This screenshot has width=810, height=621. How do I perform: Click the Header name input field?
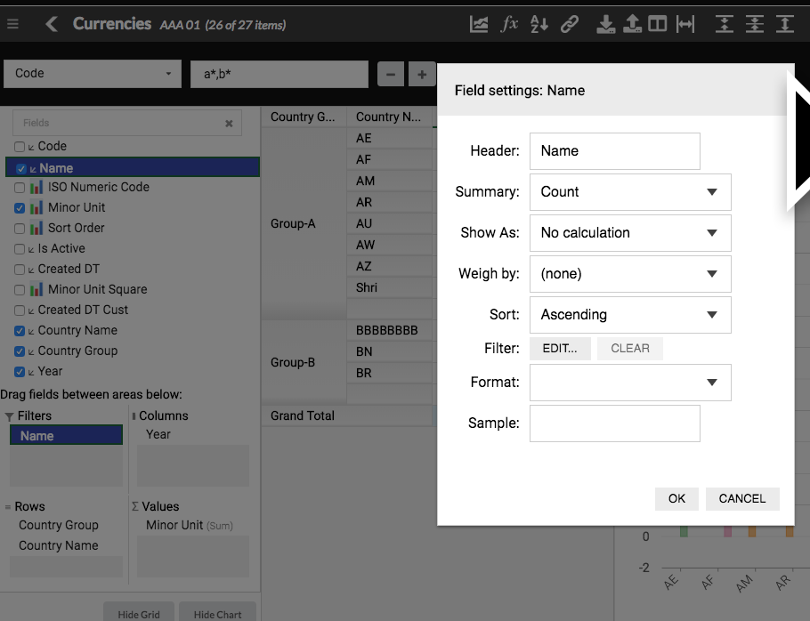(615, 151)
